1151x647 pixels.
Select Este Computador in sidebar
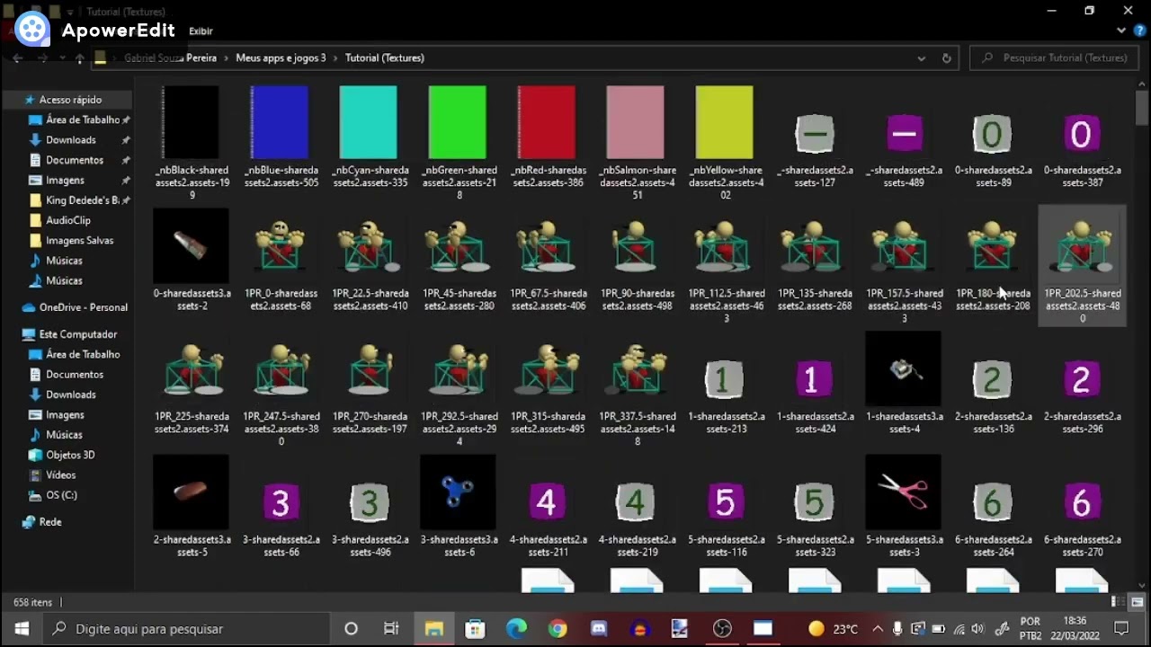(x=77, y=334)
